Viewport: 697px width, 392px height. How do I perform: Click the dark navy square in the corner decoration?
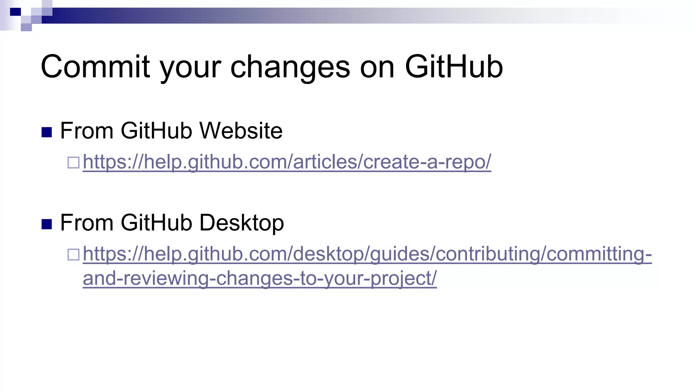pos(15,12)
